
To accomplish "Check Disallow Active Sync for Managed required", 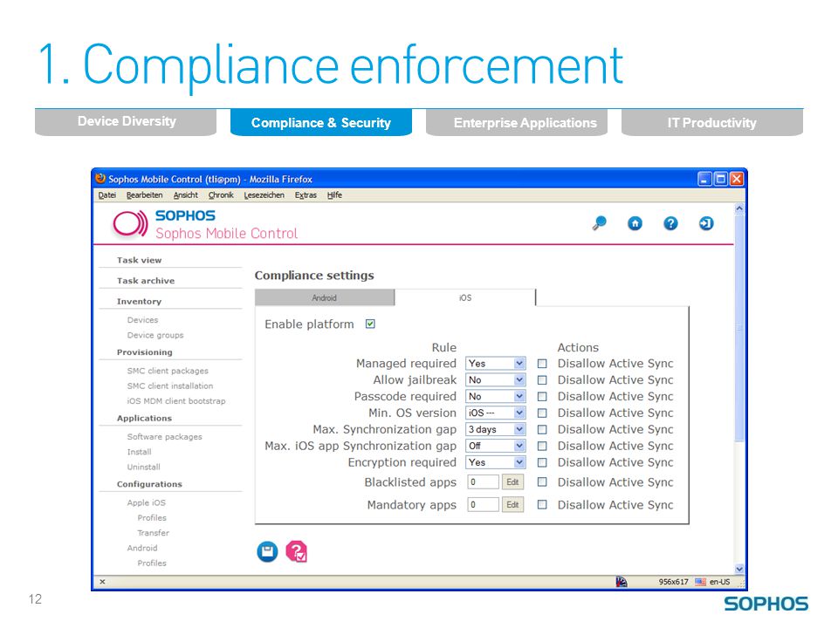I will click(x=542, y=364).
